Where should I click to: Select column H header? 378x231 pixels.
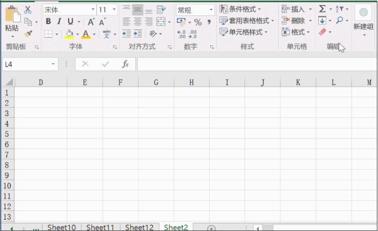[x=191, y=82]
